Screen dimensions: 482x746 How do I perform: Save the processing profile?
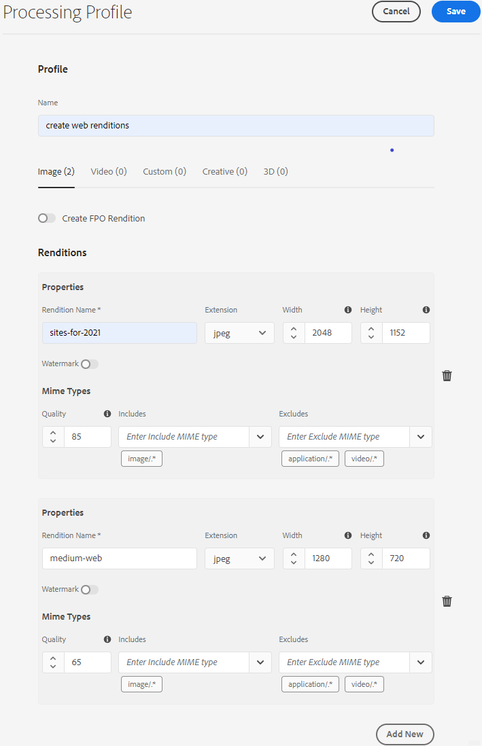455,12
